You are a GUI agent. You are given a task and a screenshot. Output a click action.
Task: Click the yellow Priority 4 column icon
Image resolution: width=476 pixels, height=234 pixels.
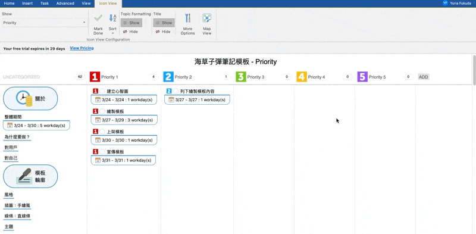[302, 77]
